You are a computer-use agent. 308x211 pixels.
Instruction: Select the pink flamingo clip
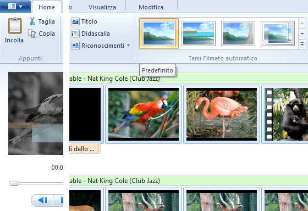click(222, 114)
